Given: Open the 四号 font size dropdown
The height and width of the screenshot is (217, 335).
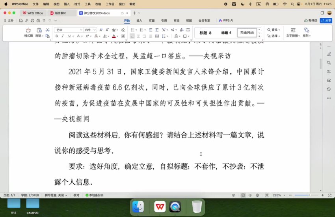Looking at the screenshot, I should pyautogui.click(x=91, y=30).
